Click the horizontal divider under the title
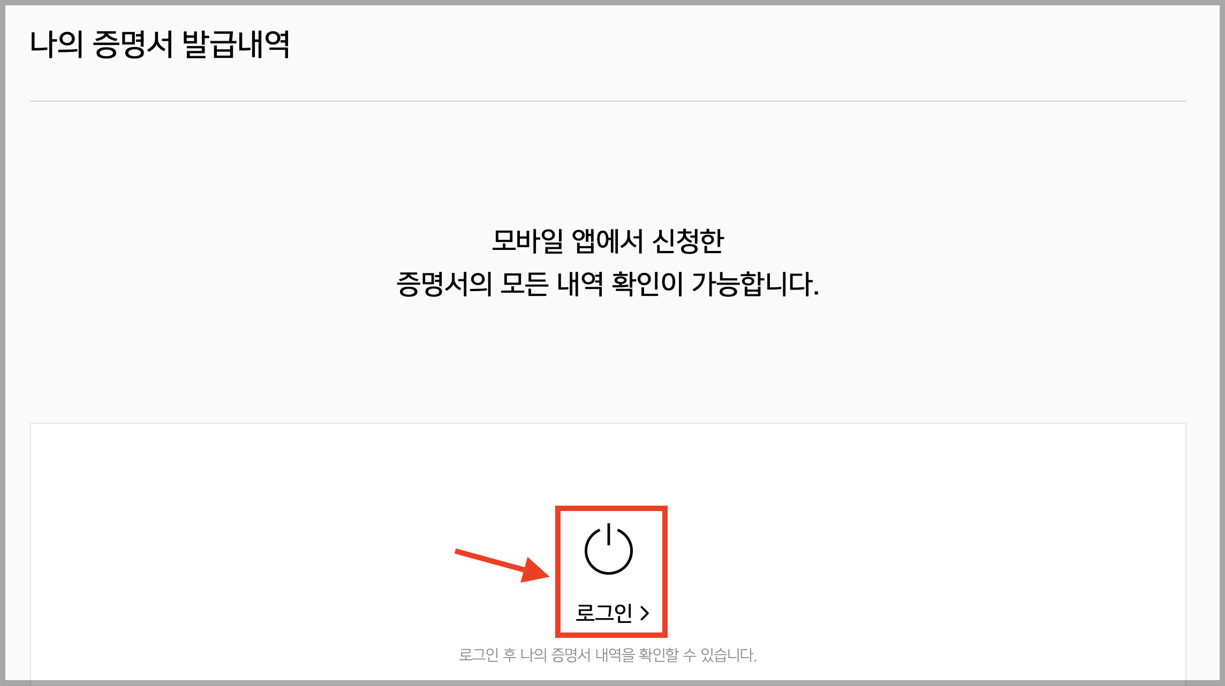 [608, 101]
